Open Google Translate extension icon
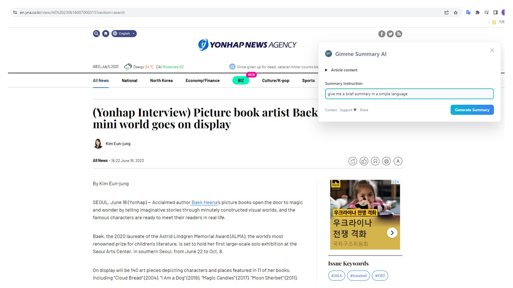513x288 pixels. 468,12
